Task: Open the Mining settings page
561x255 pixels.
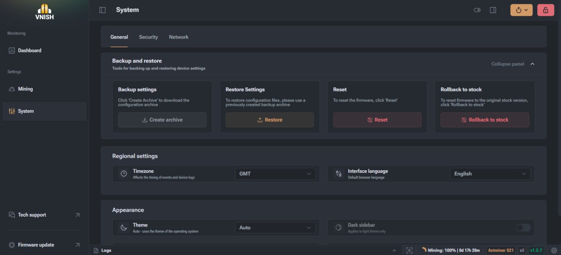Action: [44, 89]
